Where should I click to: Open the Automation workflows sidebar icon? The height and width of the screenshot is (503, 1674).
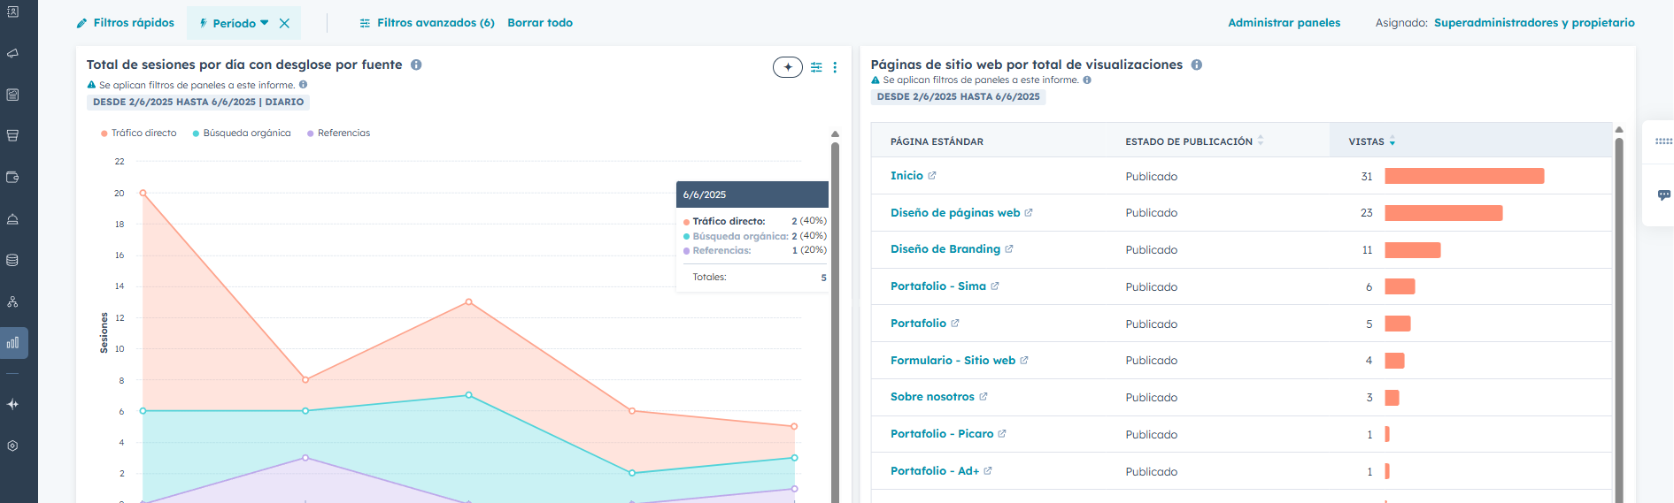click(x=13, y=301)
